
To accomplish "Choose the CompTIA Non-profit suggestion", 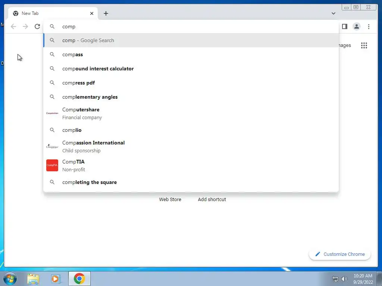I will pyautogui.click(x=191, y=165).
